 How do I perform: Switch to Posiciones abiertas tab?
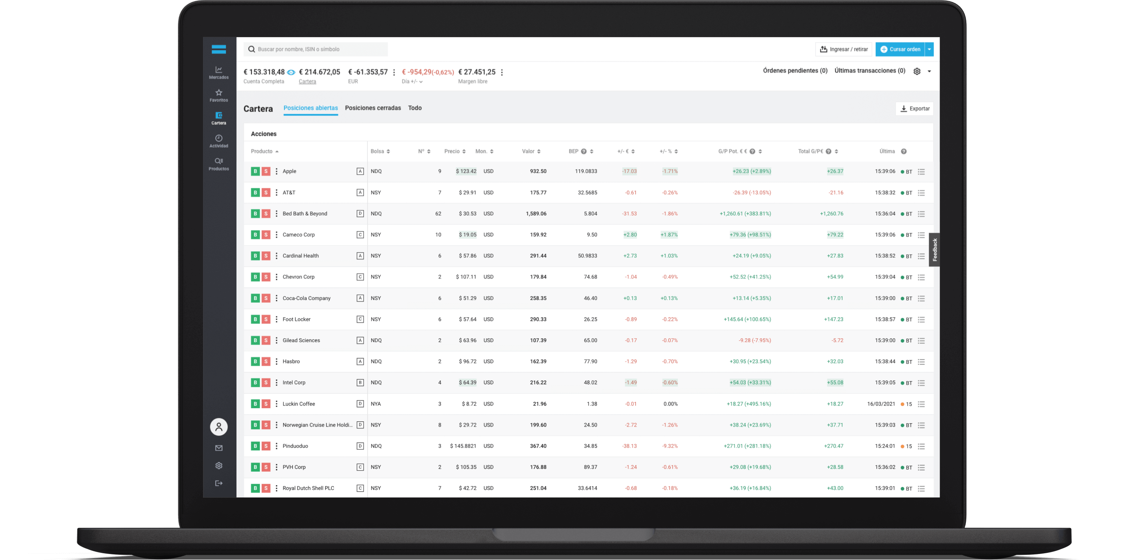click(311, 108)
